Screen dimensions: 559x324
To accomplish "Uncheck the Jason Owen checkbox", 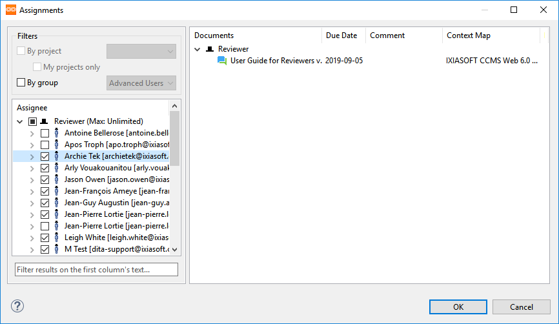I will coord(45,179).
